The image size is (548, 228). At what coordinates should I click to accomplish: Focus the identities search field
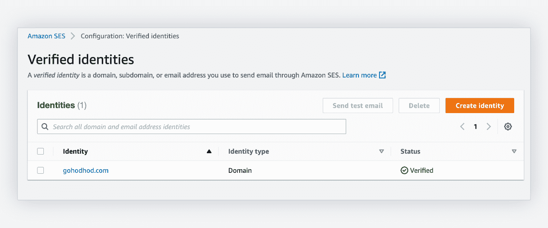point(191,127)
